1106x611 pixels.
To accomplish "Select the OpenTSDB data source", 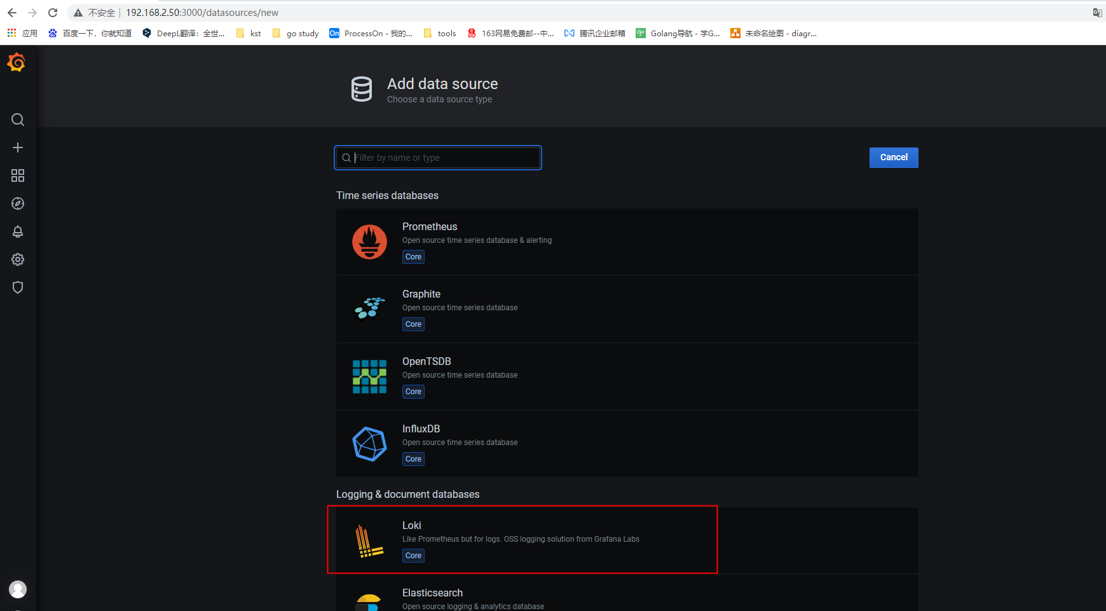I will click(x=627, y=376).
